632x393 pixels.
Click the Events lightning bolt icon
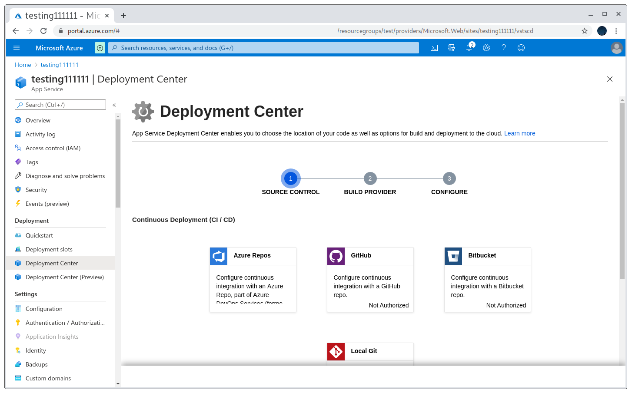[18, 204]
